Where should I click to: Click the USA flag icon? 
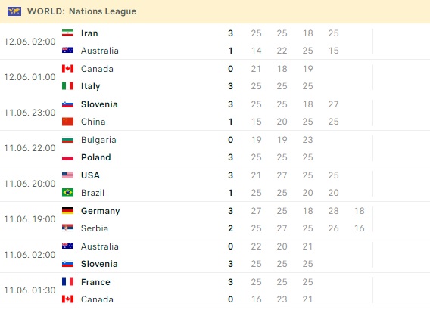point(67,175)
